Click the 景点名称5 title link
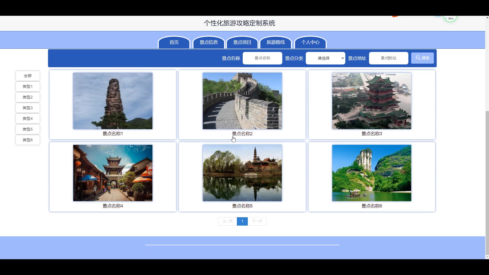489x275 pixels. (242, 206)
